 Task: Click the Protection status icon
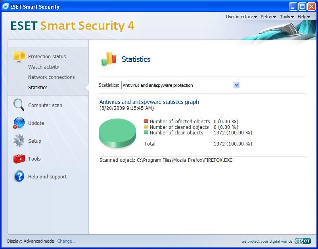tap(19, 56)
